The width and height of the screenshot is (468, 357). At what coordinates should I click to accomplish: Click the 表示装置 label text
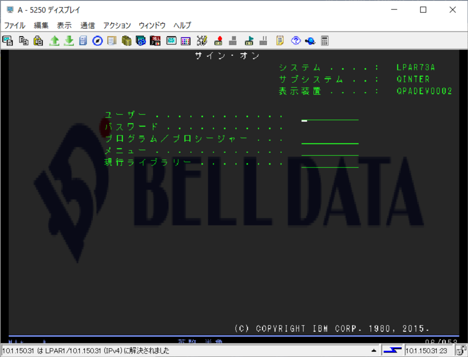[300, 91]
